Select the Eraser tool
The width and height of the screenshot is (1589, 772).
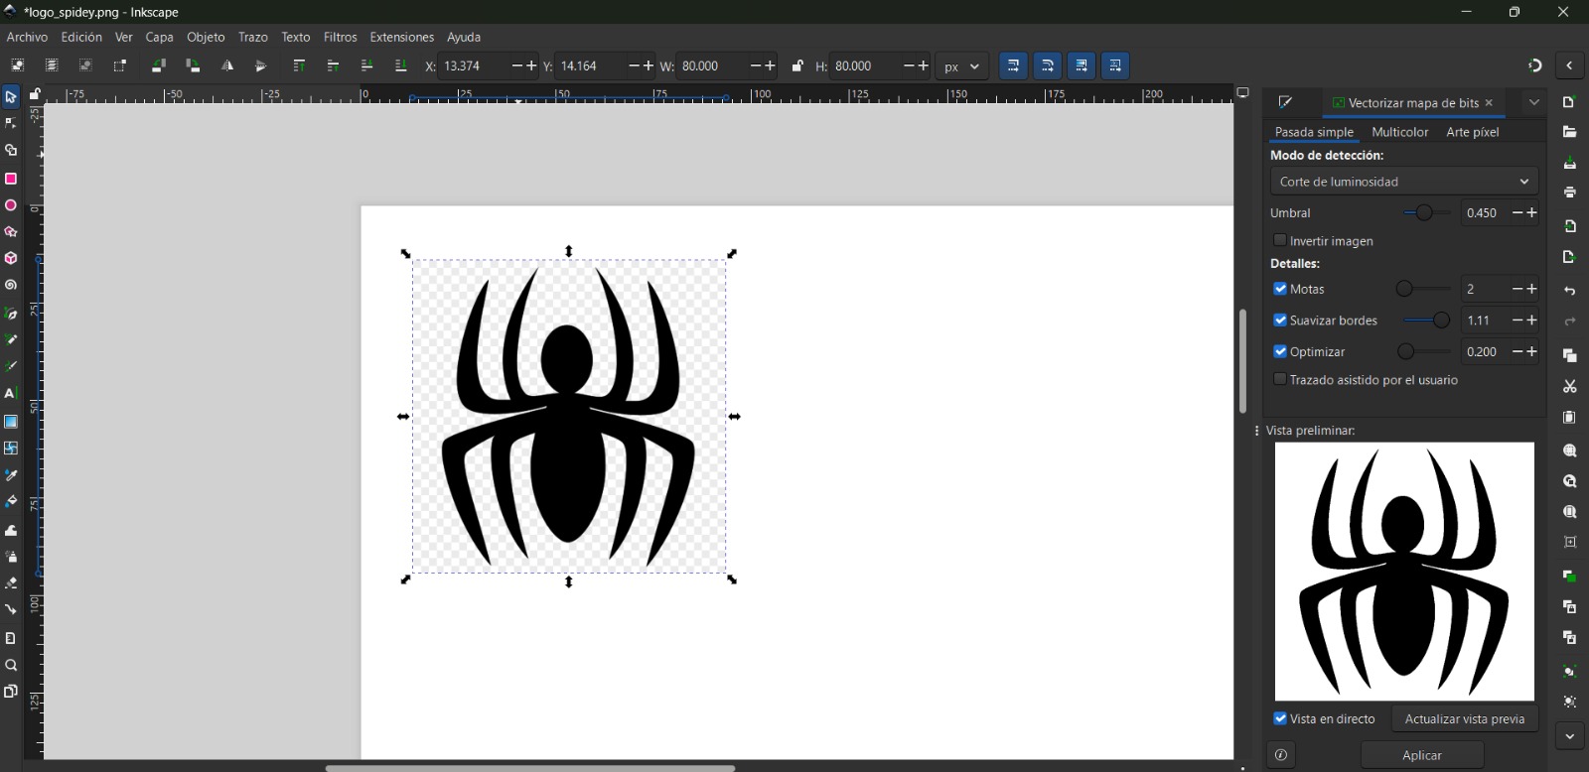tap(11, 583)
